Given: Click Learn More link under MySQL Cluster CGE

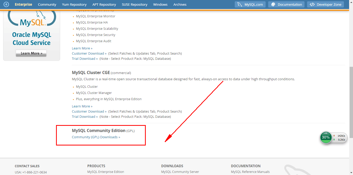Looking at the screenshot, I should click(82, 106).
